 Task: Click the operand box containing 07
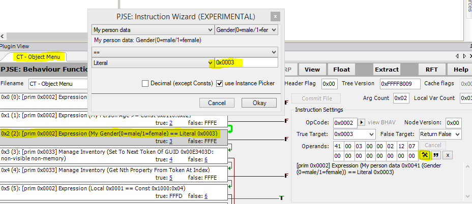pos(412,146)
